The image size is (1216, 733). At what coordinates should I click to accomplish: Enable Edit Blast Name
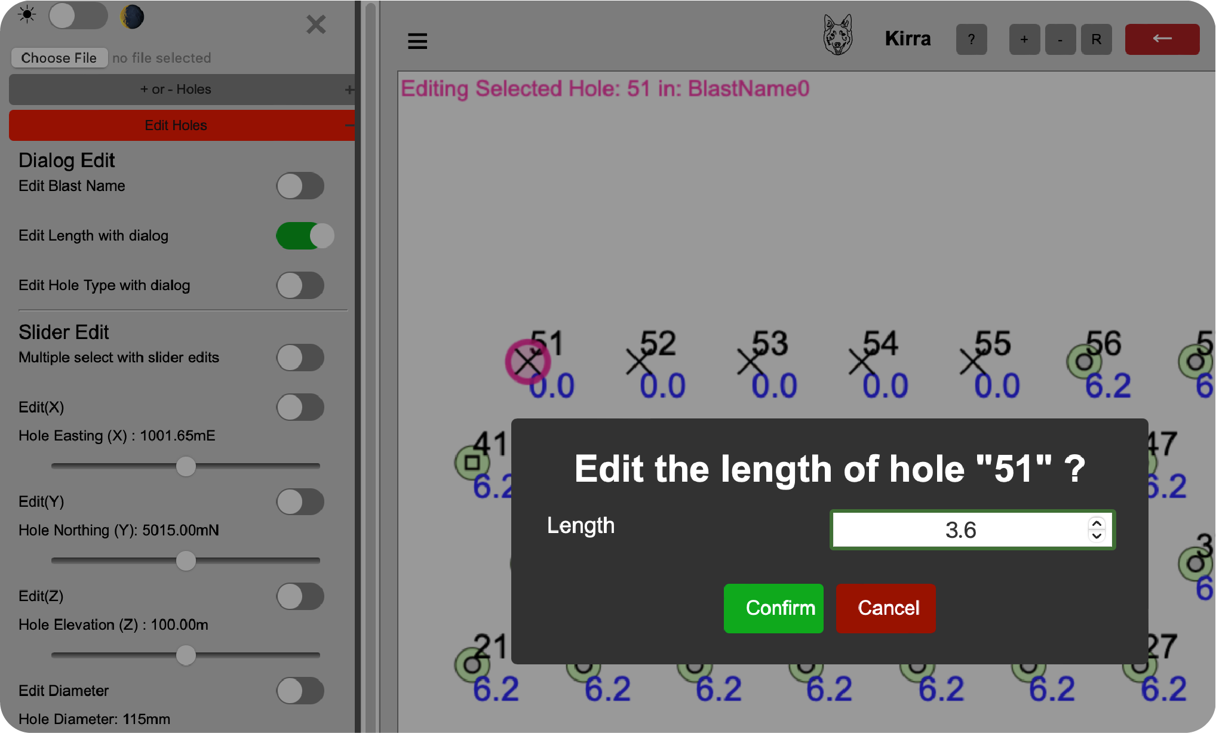coord(300,186)
